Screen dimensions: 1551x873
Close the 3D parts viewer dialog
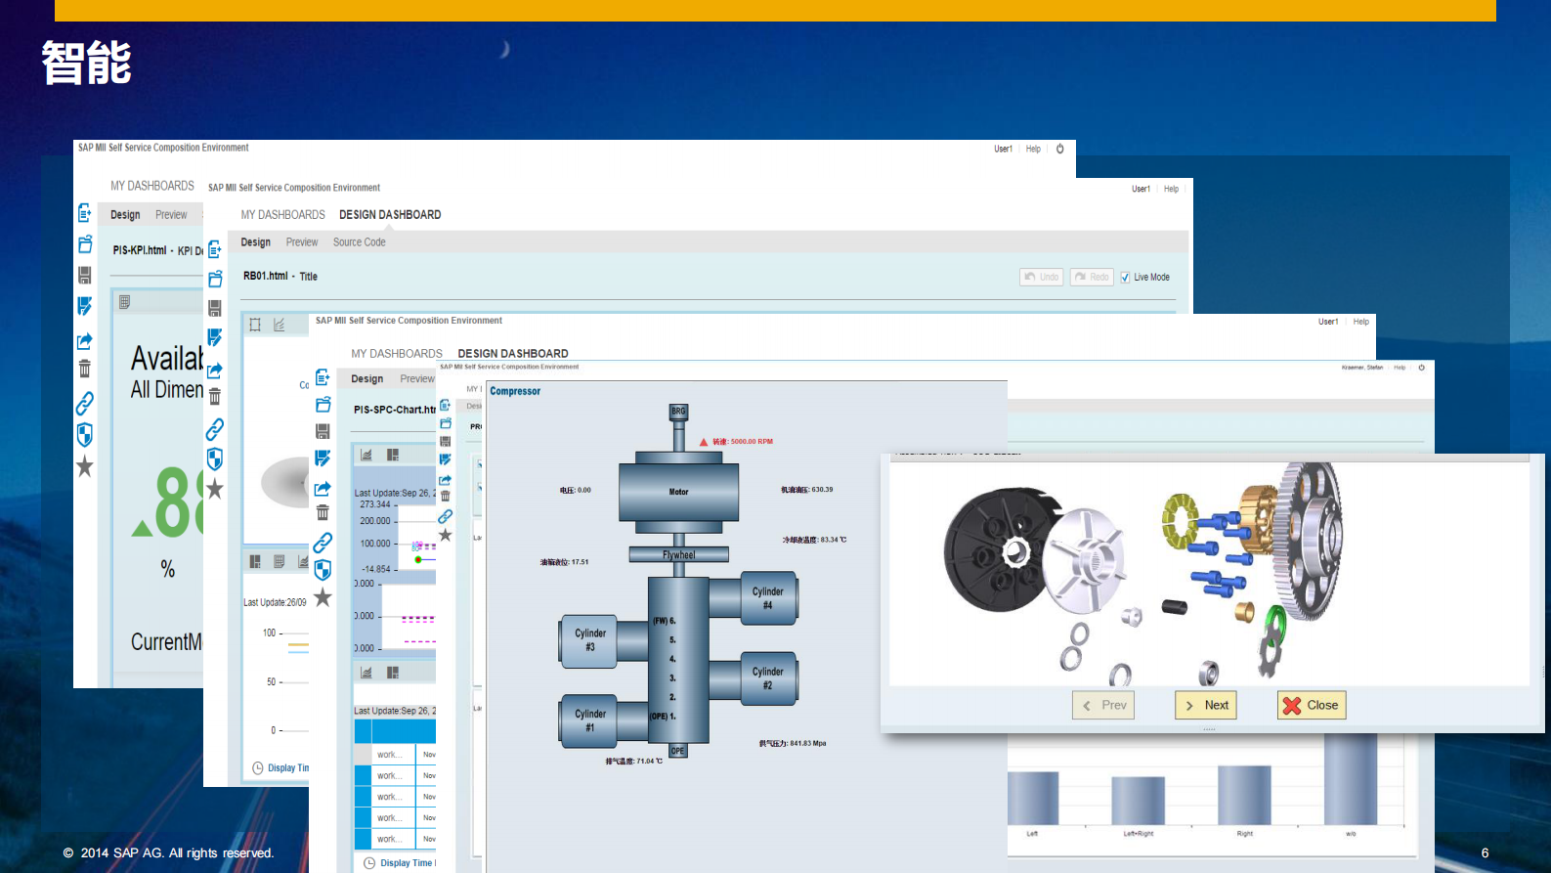(1311, 705)
